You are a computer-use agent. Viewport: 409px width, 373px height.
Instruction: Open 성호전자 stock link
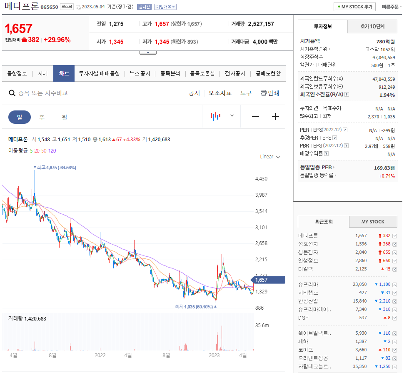pyautogui.click(x=308, y=244)
